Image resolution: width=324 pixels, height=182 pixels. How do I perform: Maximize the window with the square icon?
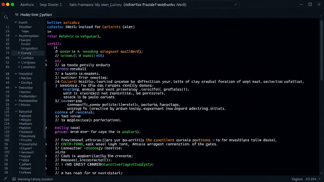[x=310, y=4]
